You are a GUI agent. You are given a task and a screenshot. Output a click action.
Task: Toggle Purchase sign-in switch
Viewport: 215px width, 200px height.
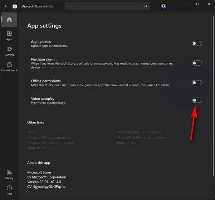(x=197, y=63)
